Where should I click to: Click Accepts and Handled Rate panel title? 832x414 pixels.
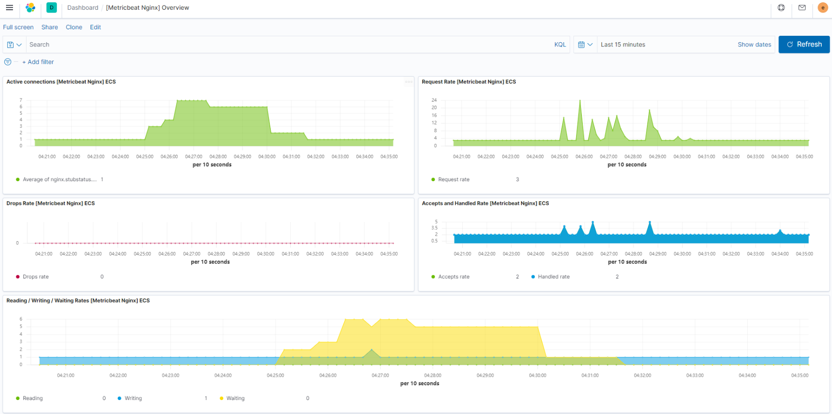tap(485, 204)
